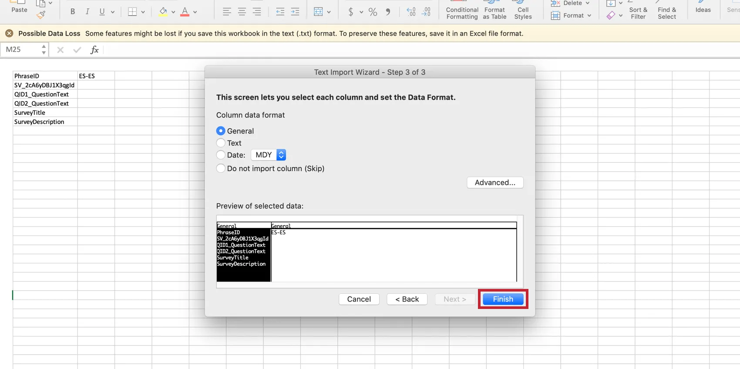Click the Name Box showing M25
The image size is (740, 369).
[21, 50]
